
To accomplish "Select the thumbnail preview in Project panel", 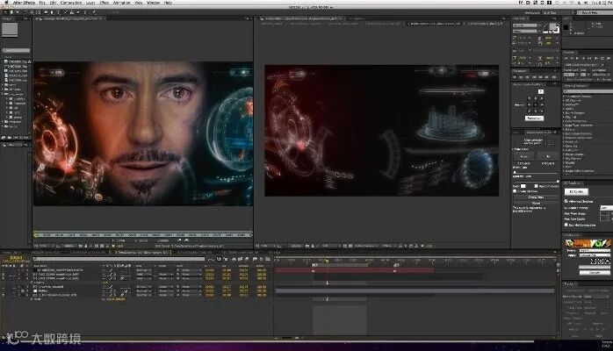I will 10,30.
